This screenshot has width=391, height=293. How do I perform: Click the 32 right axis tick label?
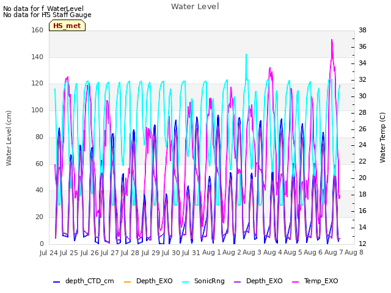coord(362,79)
